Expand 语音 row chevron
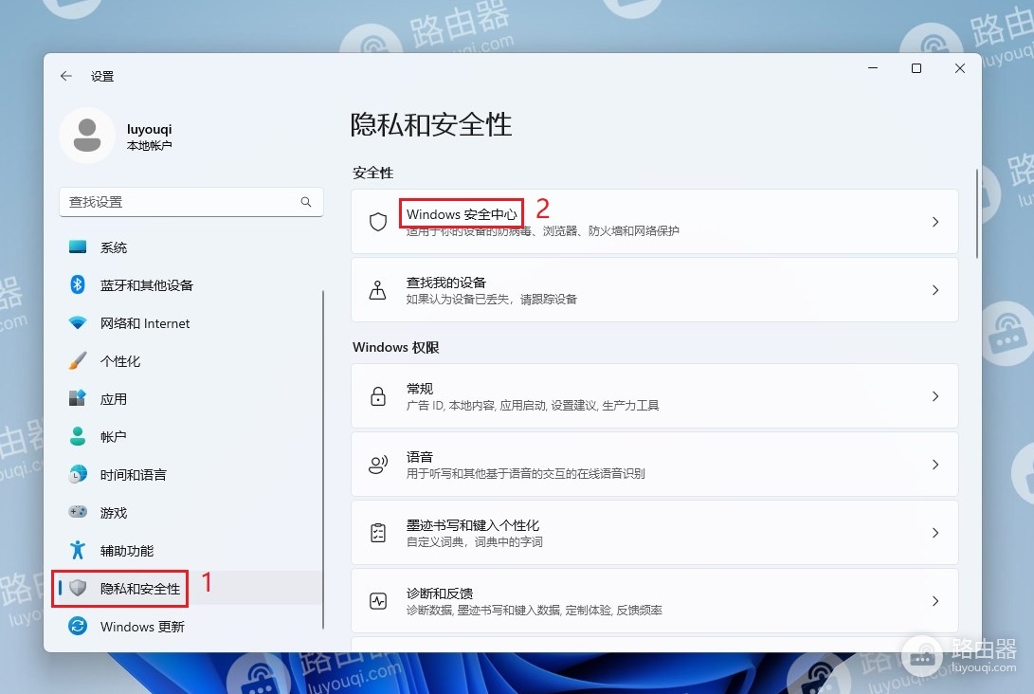The image size is (1034, 694). point(935,465)
